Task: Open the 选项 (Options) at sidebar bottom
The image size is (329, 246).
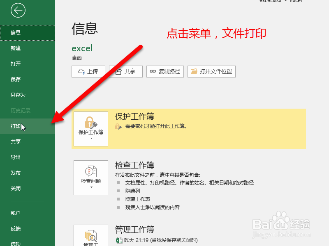Action: point(15,244)
